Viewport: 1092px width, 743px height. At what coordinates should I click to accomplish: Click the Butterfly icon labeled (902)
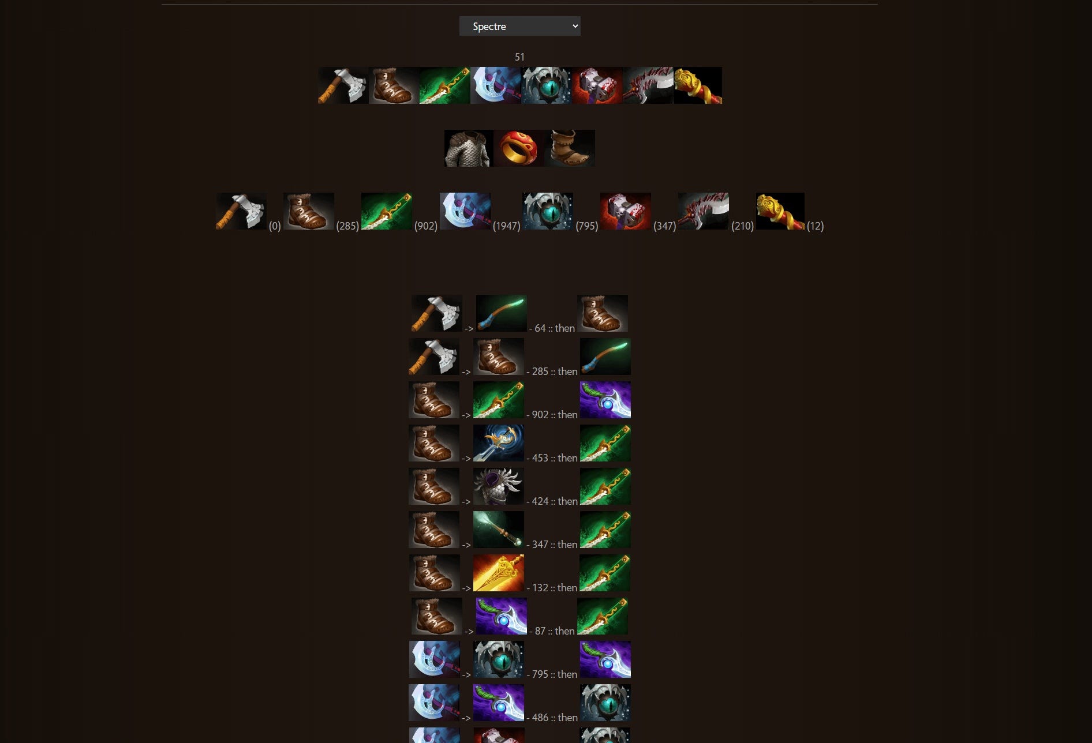387,211
